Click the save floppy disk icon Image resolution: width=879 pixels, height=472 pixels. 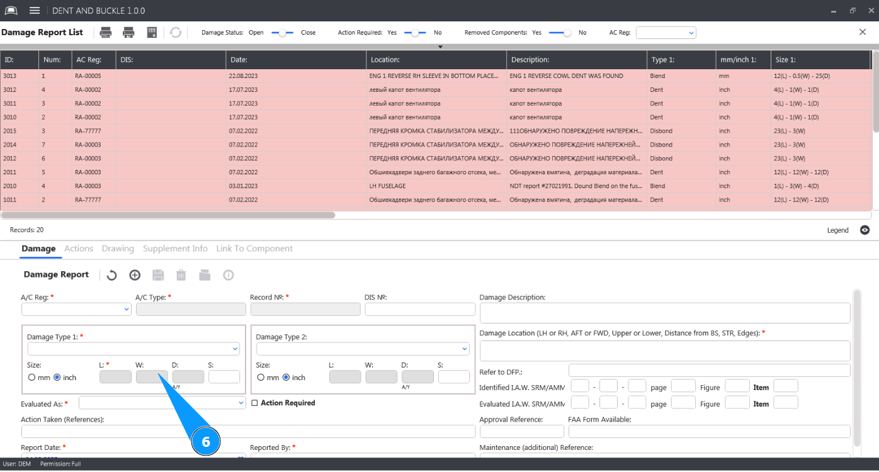[158, 275]
